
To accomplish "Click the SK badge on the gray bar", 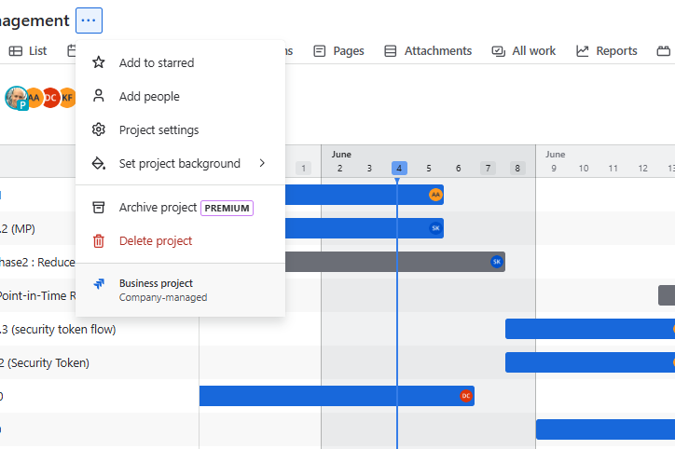I will 497,262.
